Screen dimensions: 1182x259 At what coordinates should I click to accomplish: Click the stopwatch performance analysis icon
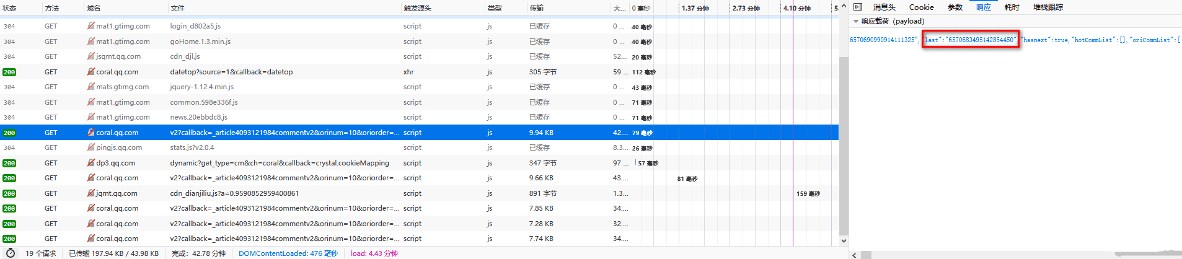pyautogui.click(x=10, y=253)
